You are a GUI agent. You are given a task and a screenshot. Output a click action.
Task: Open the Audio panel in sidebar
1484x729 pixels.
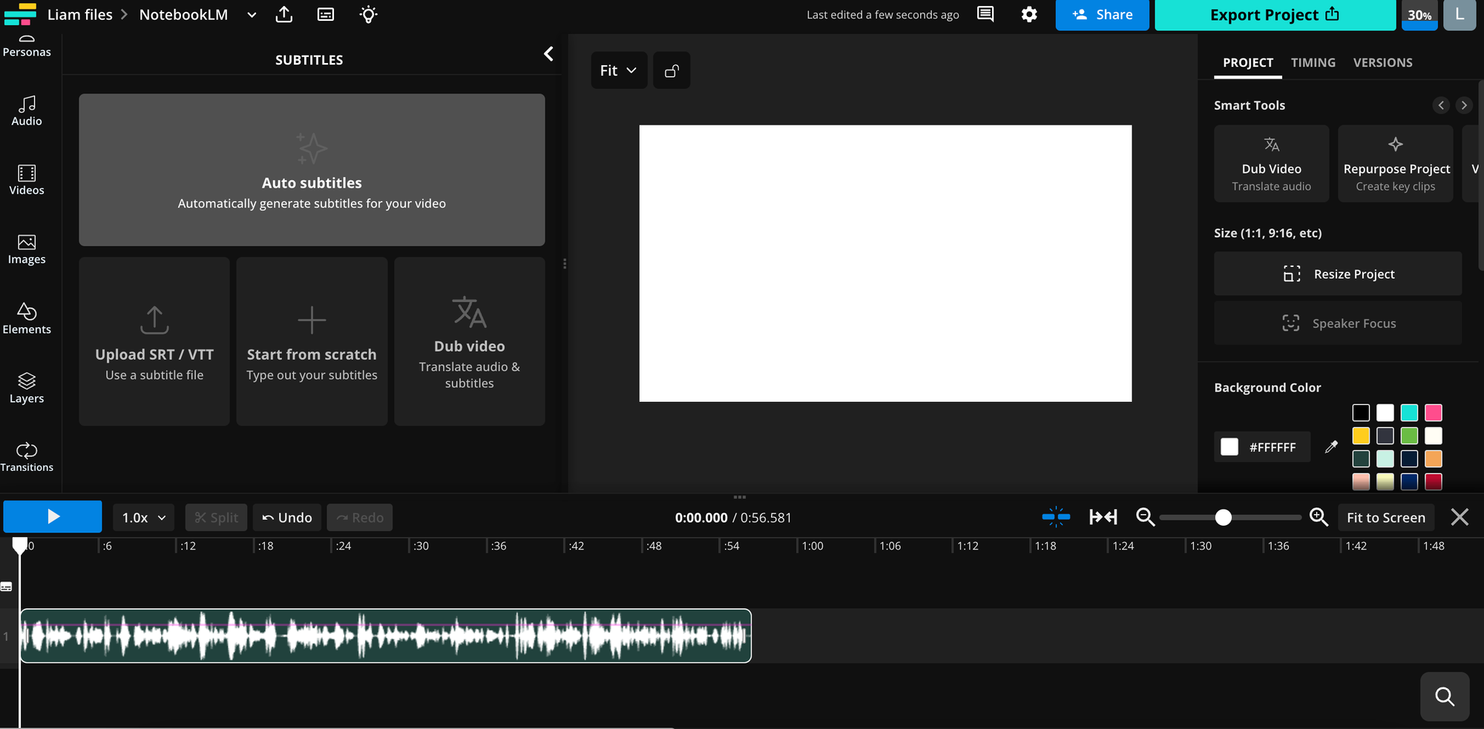[27, 111]
